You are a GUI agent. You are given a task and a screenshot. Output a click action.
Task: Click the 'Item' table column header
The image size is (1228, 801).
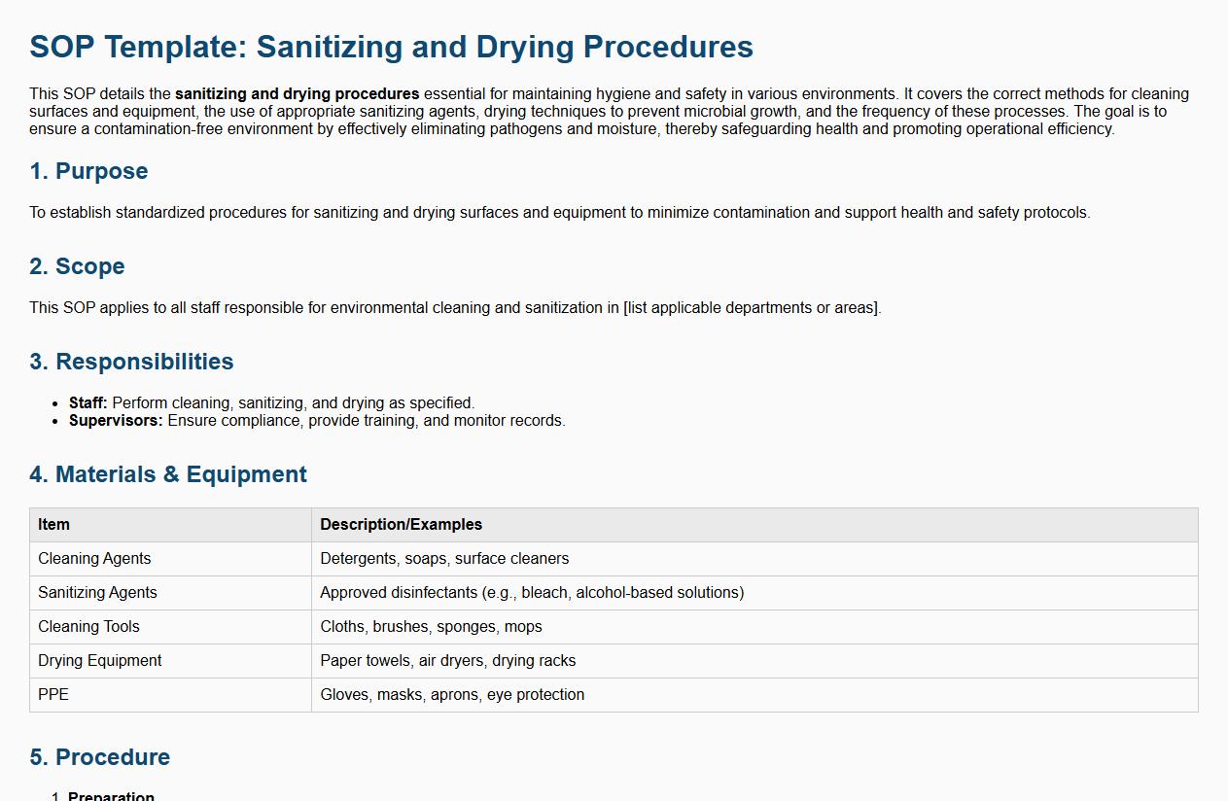point(54,525)
